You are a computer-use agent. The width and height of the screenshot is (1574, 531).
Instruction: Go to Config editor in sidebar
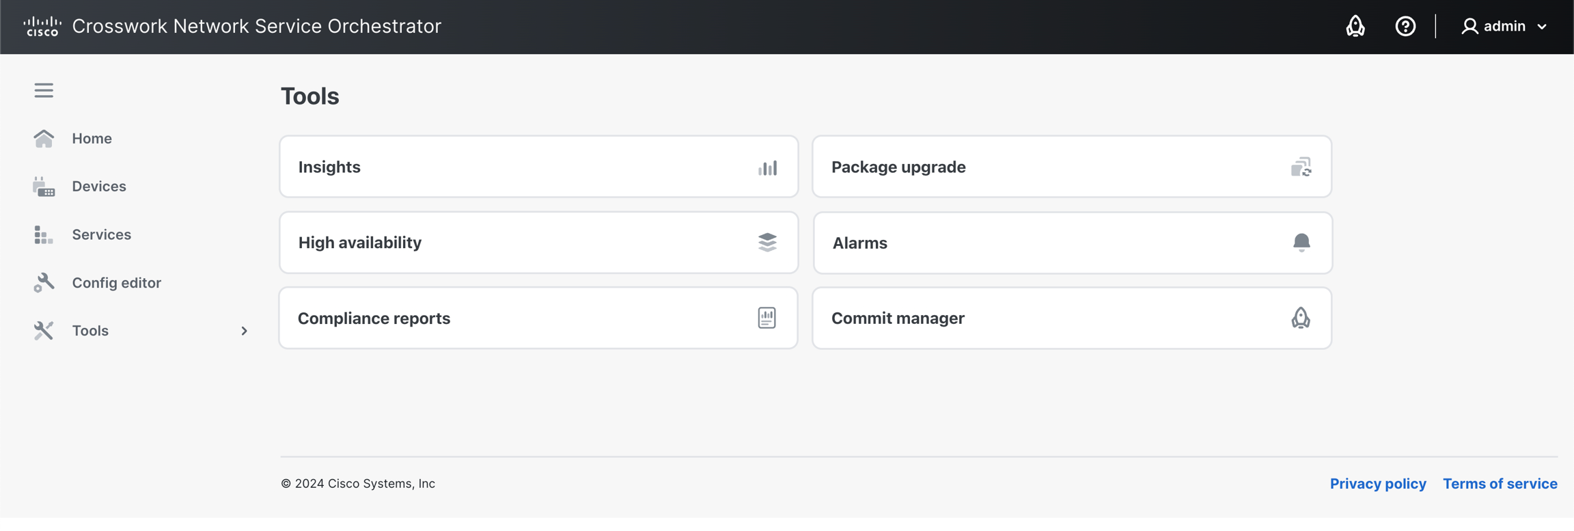point(116,283)
